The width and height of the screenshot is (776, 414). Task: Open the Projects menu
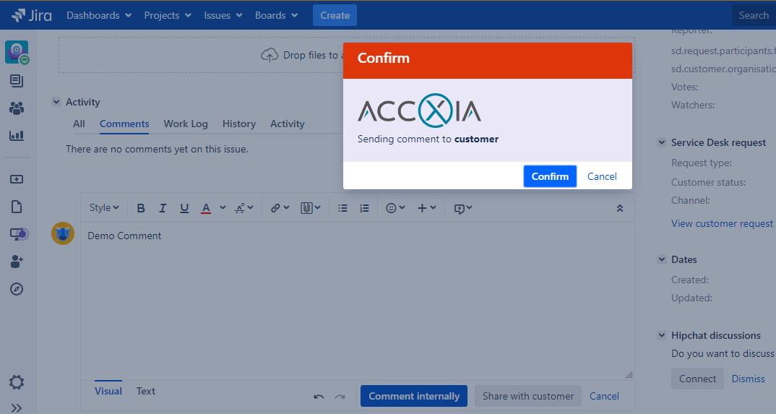click(x=168, y=15)
